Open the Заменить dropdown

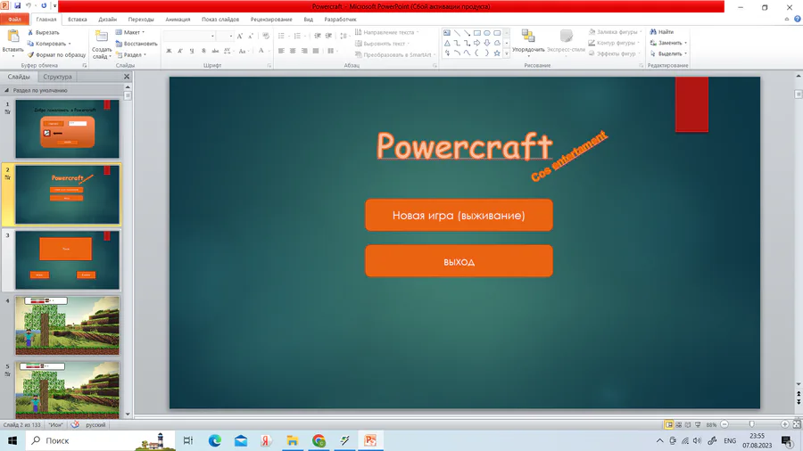point(668,43)
